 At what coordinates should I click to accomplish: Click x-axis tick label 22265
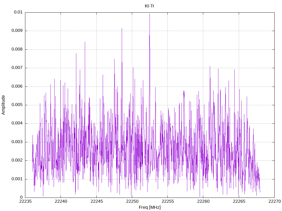pos(239,201)
